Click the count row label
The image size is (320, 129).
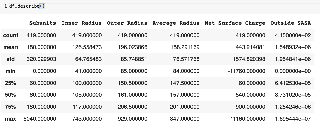point(11,35)
